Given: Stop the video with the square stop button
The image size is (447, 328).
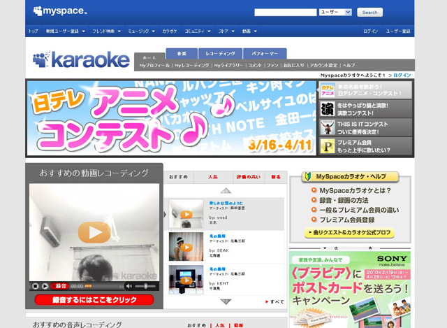Looking at the screenshot, I should 36,286.
